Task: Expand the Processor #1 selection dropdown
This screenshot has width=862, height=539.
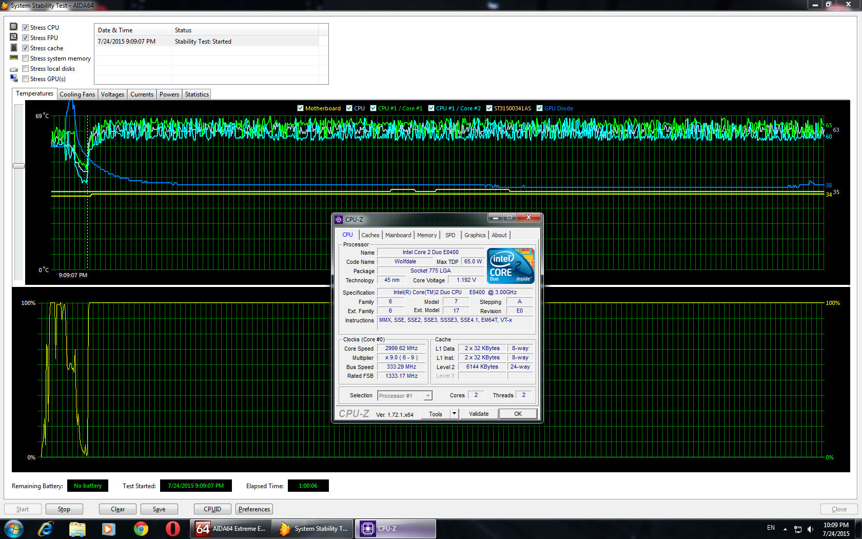Action: tap(427, 396)
